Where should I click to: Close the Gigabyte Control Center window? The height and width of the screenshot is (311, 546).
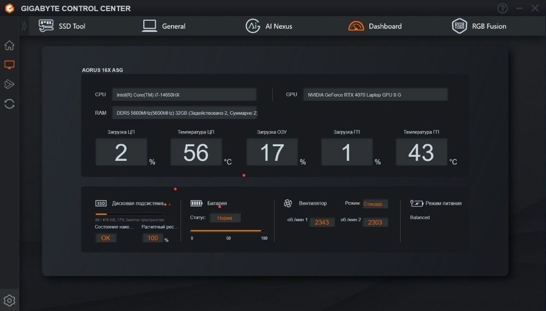(x=535, y=8)
